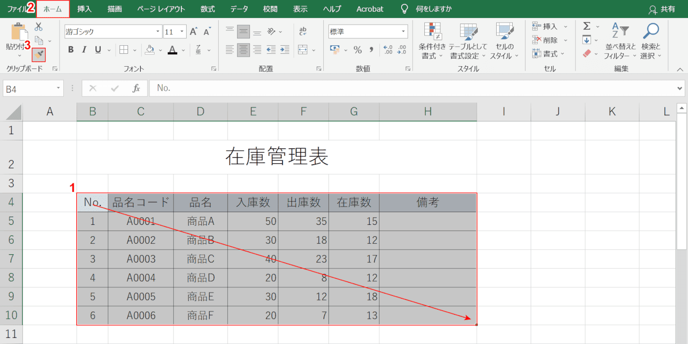Increase font size with large A button
The image size is (688, 344).
pyautogui.click(x=193, y=32)
